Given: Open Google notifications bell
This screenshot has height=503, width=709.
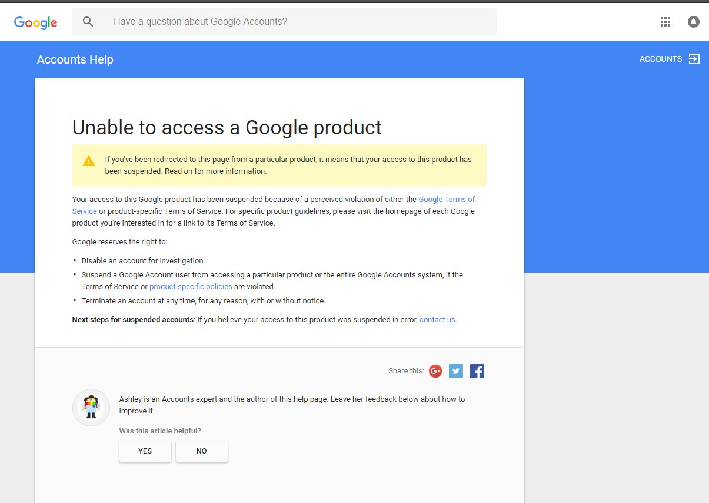Looking at the screenshot, I should [694, 22].
